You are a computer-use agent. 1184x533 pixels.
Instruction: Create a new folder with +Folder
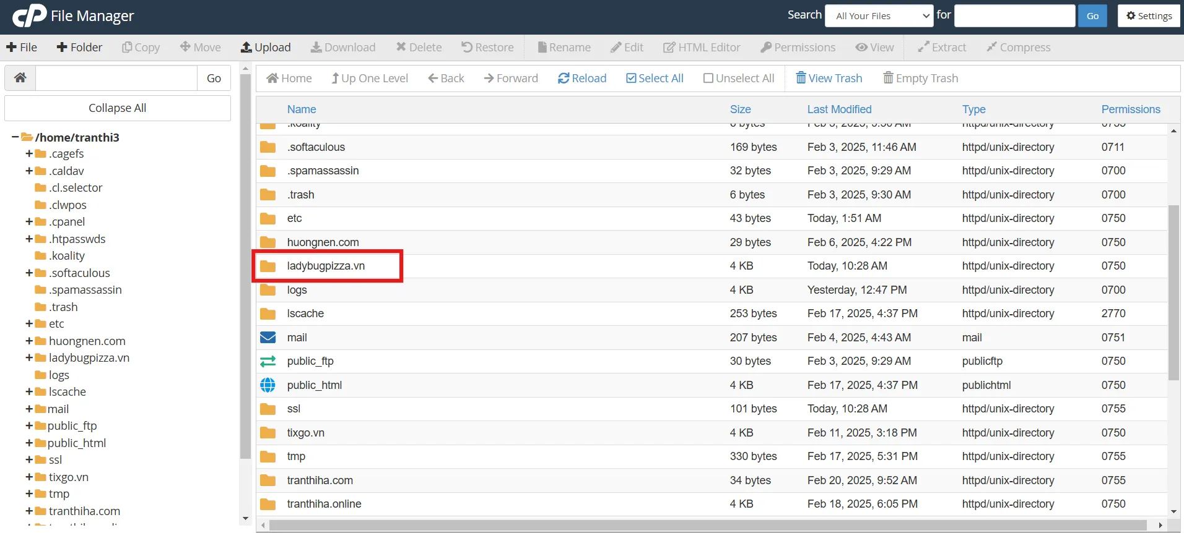click(79, 47)
